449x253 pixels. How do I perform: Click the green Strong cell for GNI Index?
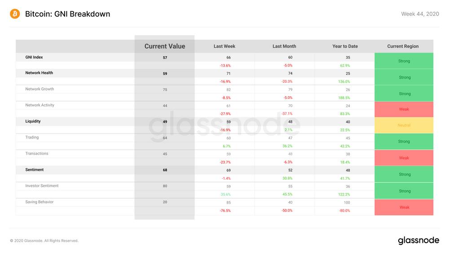404,61
